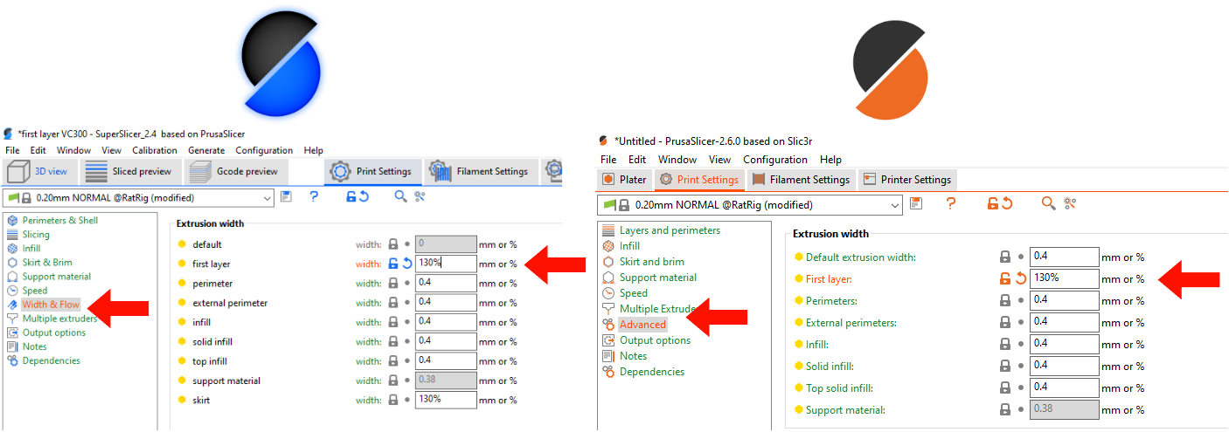The width and height of the screenshot is (1229, 432).
Task: Click the orange lock icon on PrusaSlicer First layer row
Action: tap(1005, 278)
